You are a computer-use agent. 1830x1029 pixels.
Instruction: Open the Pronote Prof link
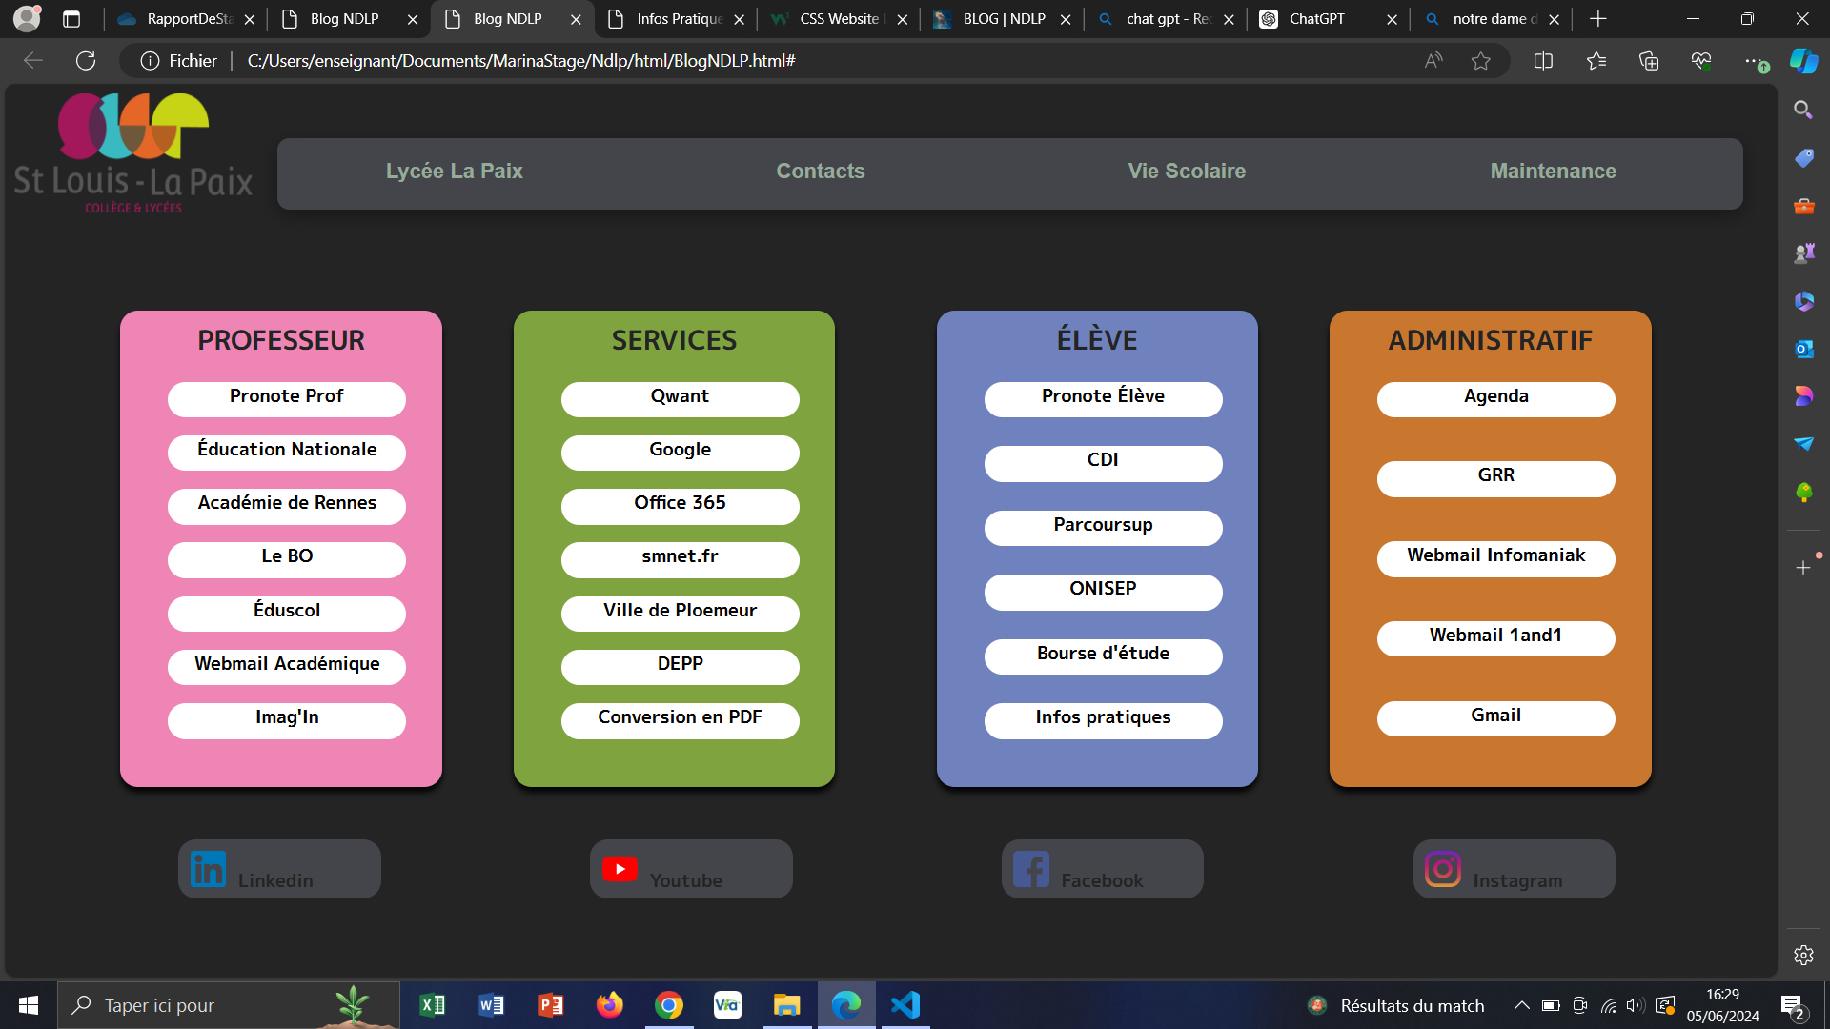tap(286, 396)
